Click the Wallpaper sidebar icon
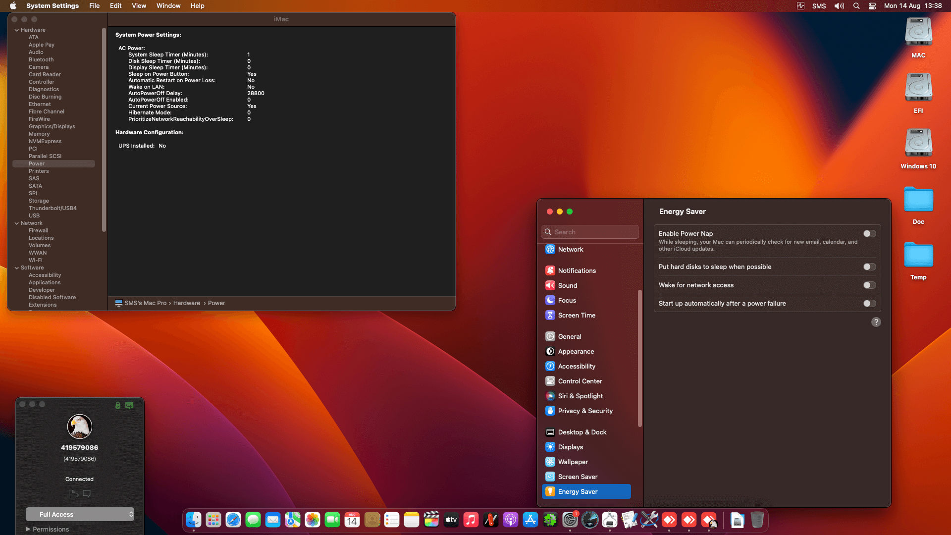Image resolution: width=951 pixels, height=535 pixels. coord(550,462)
